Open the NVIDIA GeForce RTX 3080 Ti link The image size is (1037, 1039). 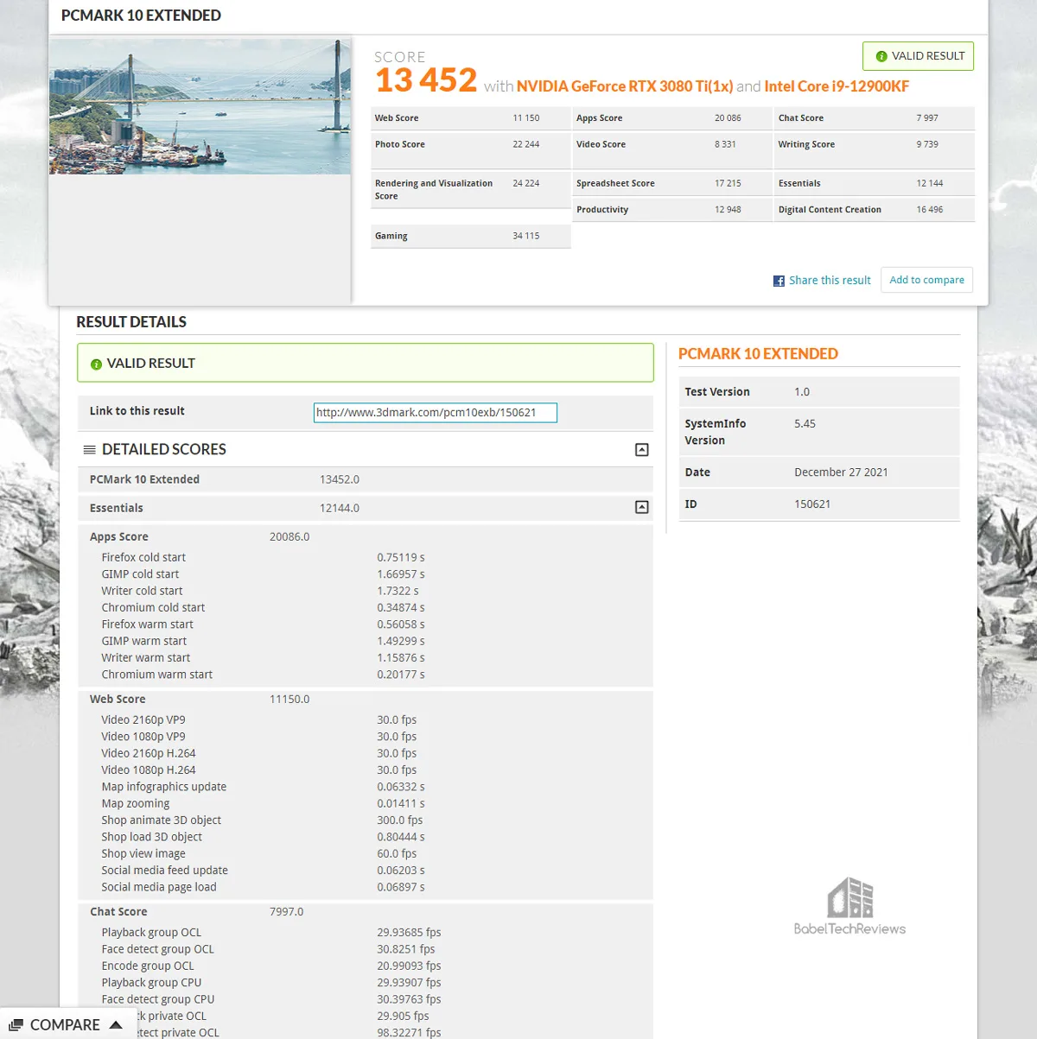click(625, 86)
